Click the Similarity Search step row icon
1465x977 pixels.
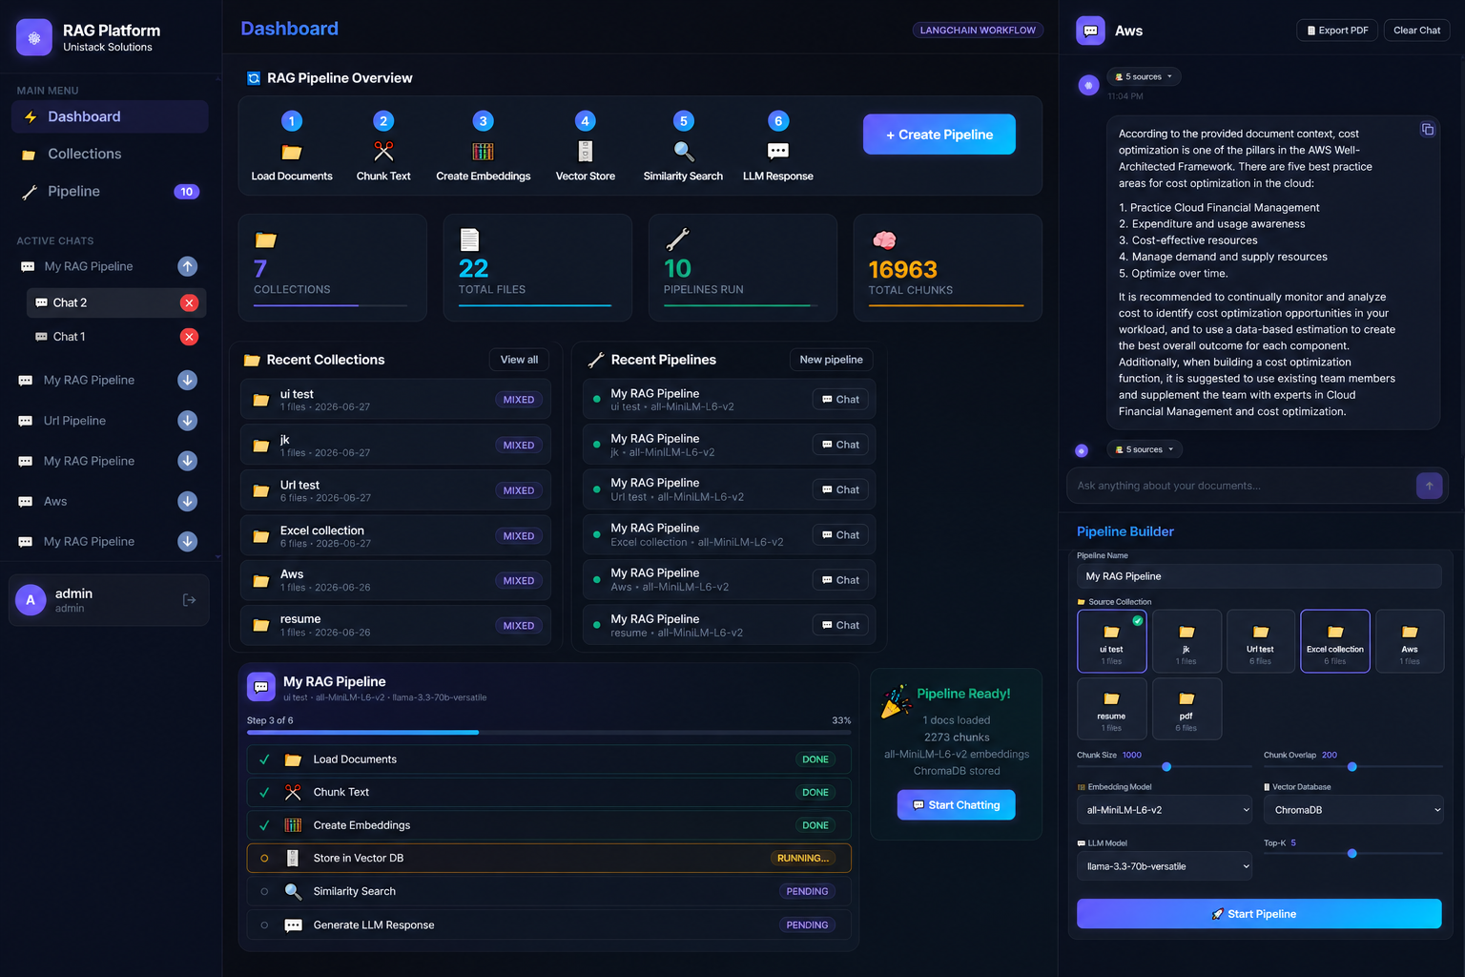293,891
